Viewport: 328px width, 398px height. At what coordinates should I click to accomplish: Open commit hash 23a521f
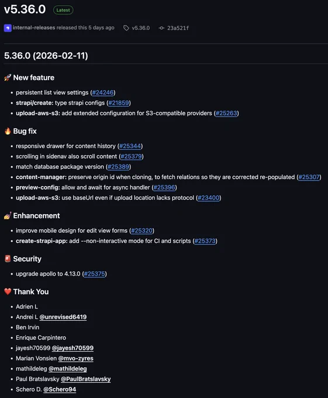click(178, 28)
